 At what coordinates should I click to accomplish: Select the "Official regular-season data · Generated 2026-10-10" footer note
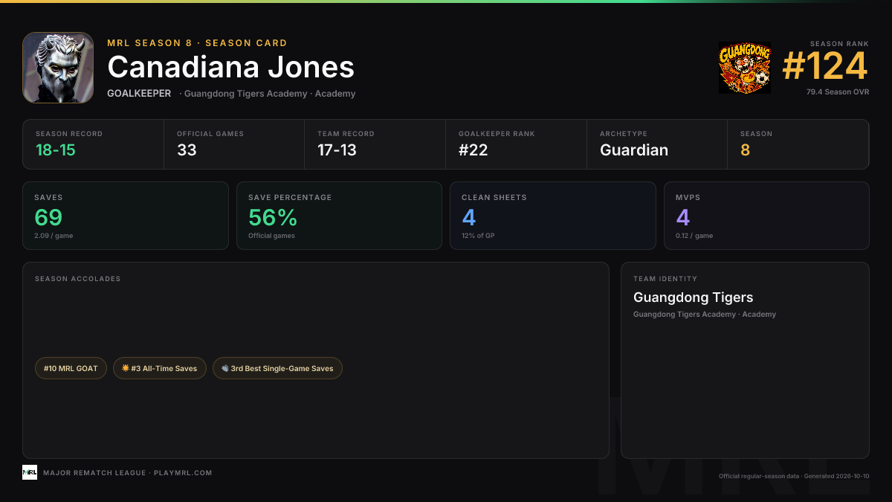click(x=794, y=476)
